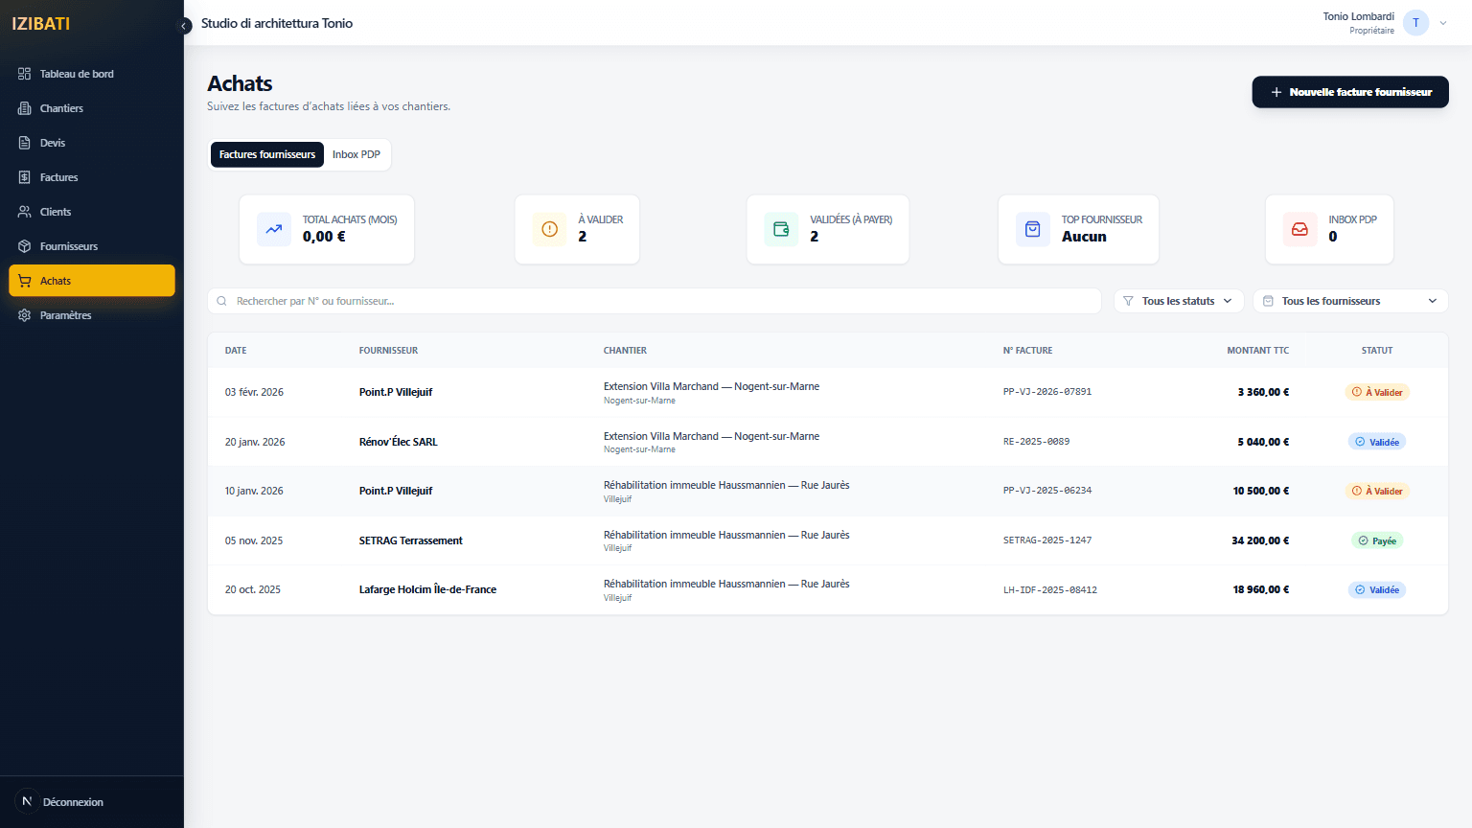Image resolution: width=1472 pixels, height=828 pixels.
Task: Click the Chantiers building icon
Action: coord(25,108)
